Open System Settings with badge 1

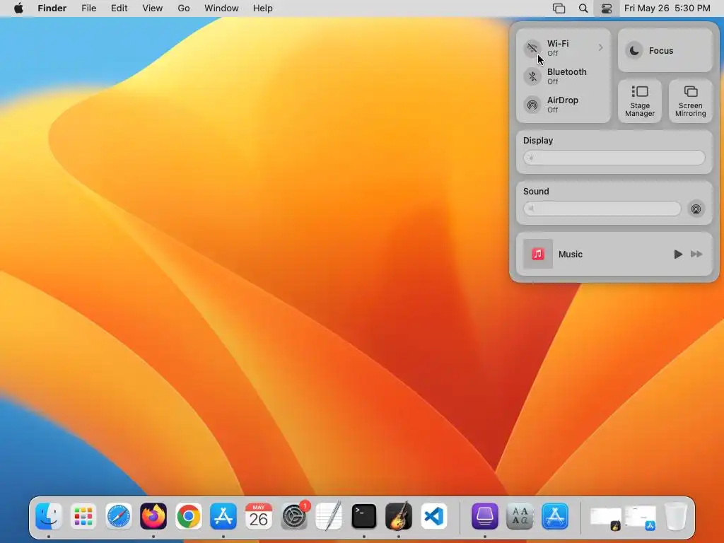point(294,516)
